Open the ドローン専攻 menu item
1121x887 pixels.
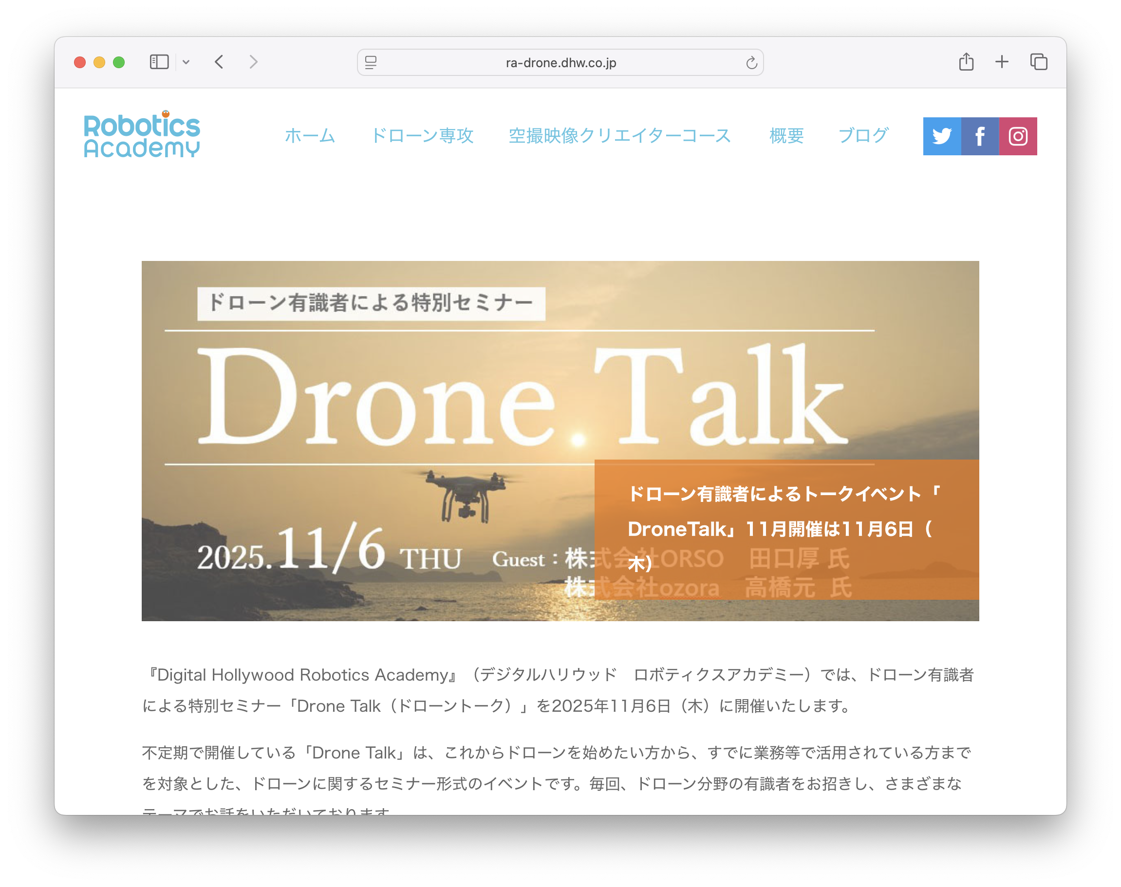tap(422, 135)
